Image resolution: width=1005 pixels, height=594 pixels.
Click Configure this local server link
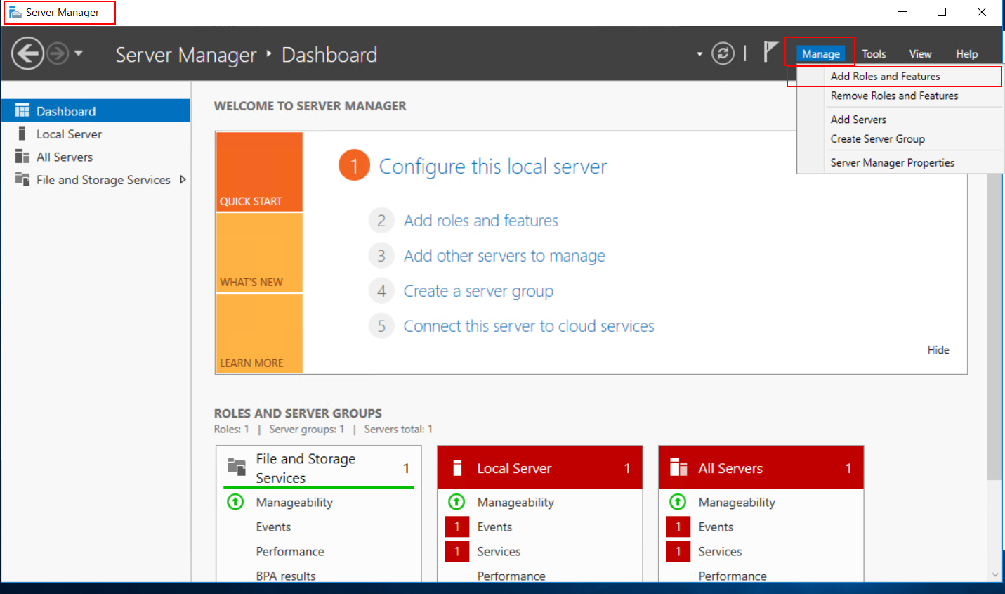[x=493, y=167]
